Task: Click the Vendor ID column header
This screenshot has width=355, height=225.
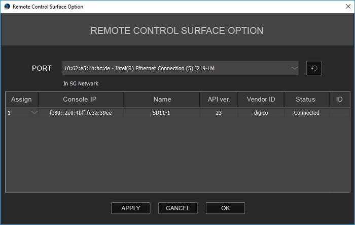Action: click(x=260, y=100)
